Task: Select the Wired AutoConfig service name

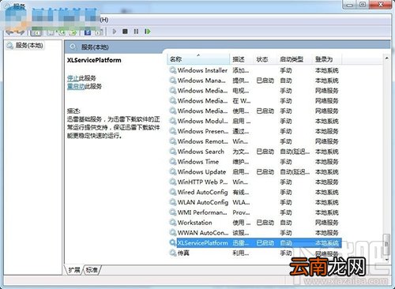Action: point(202,192)
